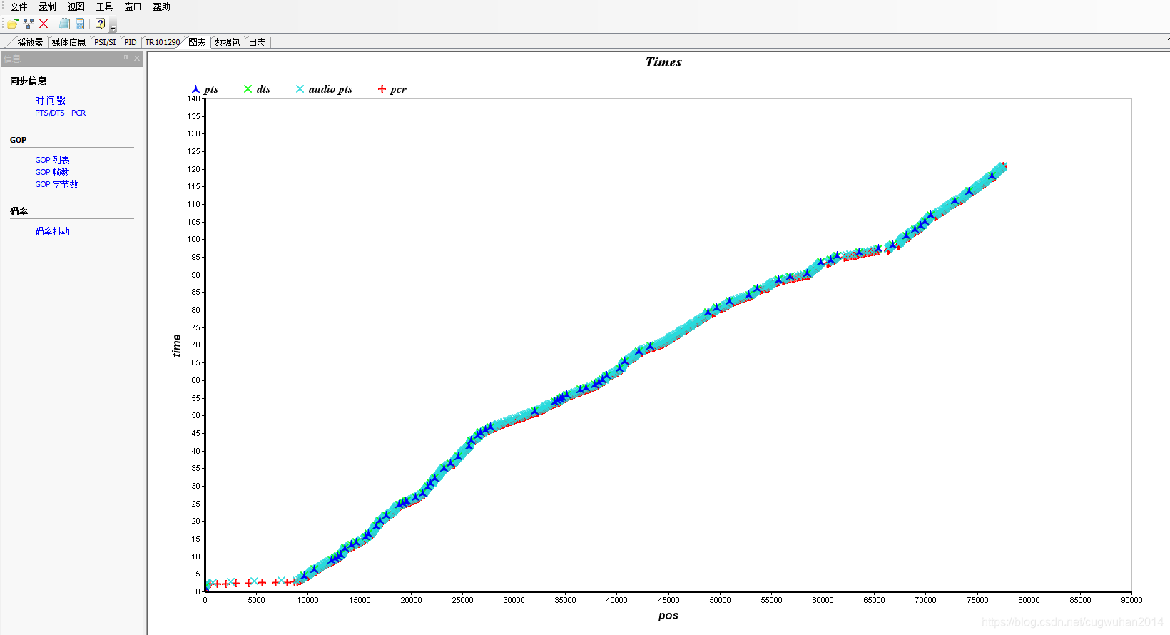Viewport: 1170px width, 635px height.
Task: Open the PTS/DTS - PCR link
Action: (60, 113)
